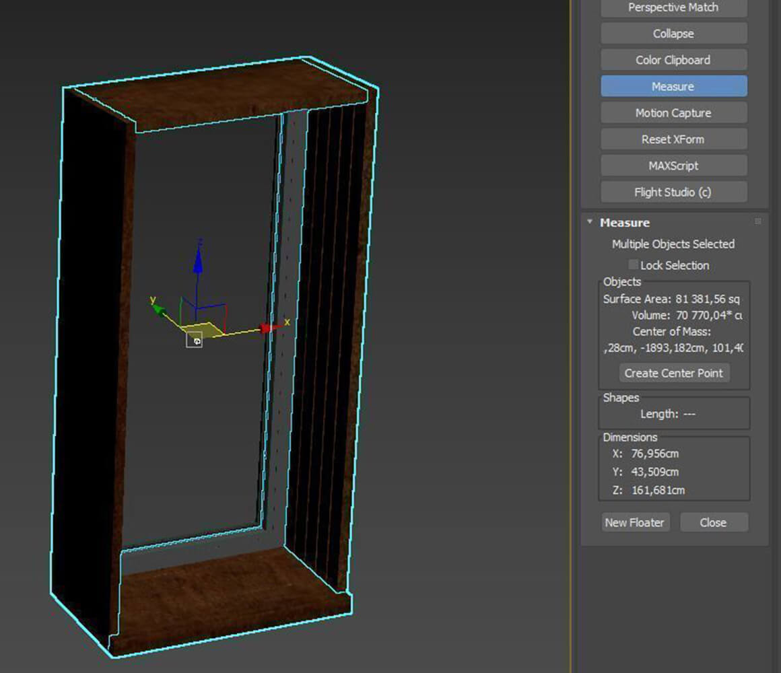
Task: Click the Measure rollout grip dots icon
Action: [757, 221]
